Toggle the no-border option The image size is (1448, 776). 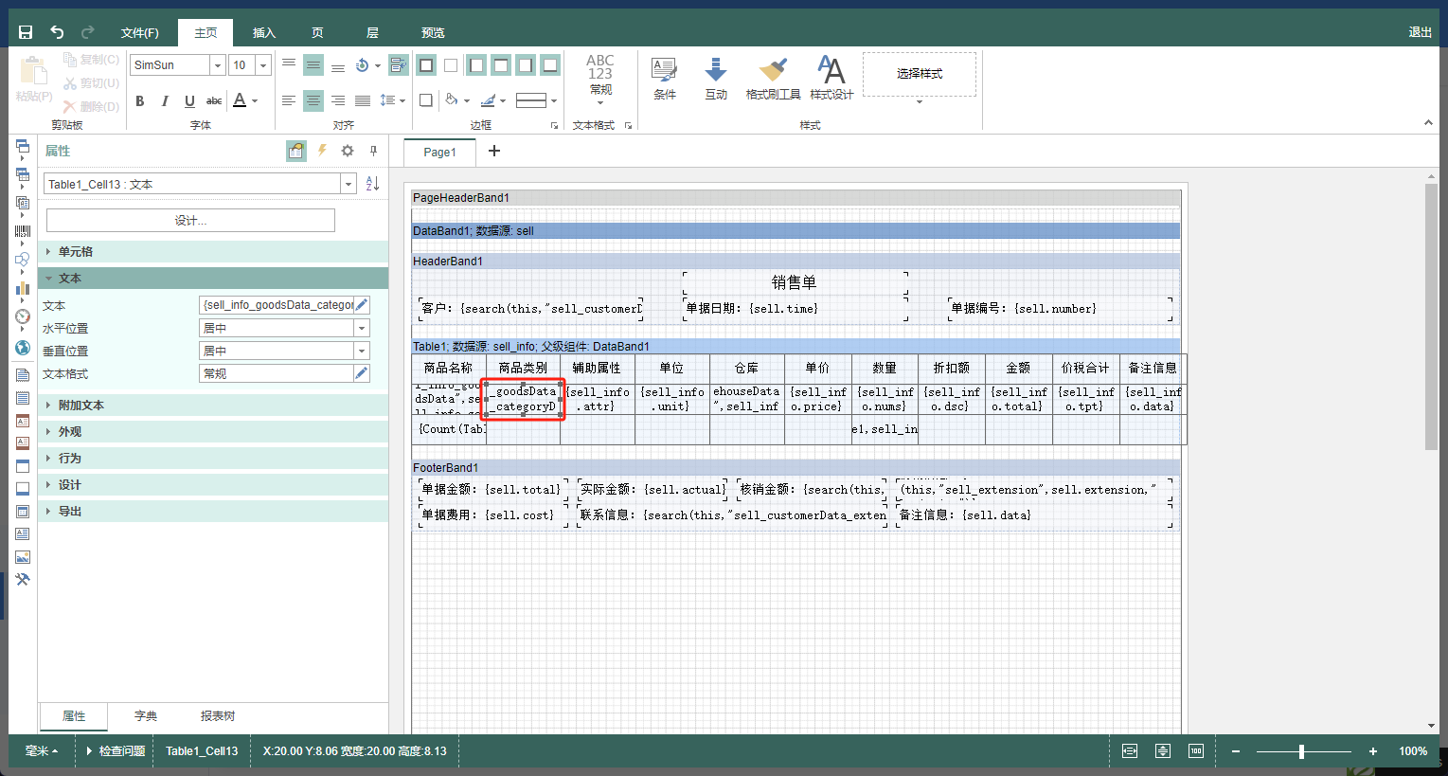(451, 65)
